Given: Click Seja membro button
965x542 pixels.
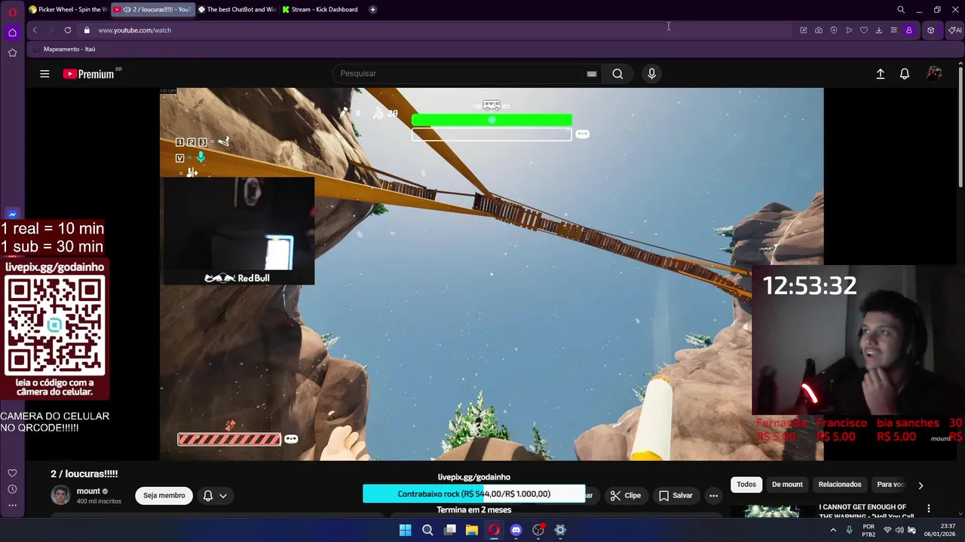Looking at the screenshot, I should (x=164, y=495).
